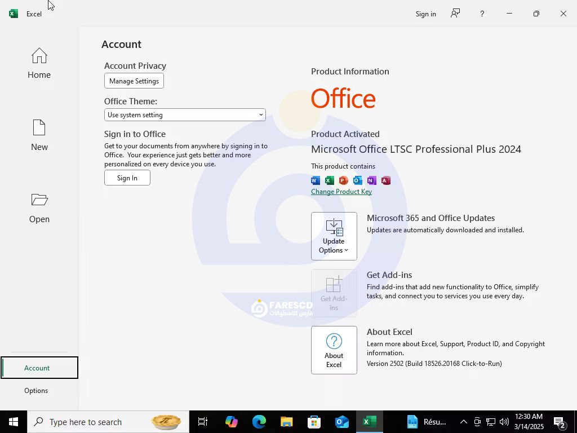Open the feedback icon in title bar
Viewport: 577px width, 433px height.
coord(455,14)
